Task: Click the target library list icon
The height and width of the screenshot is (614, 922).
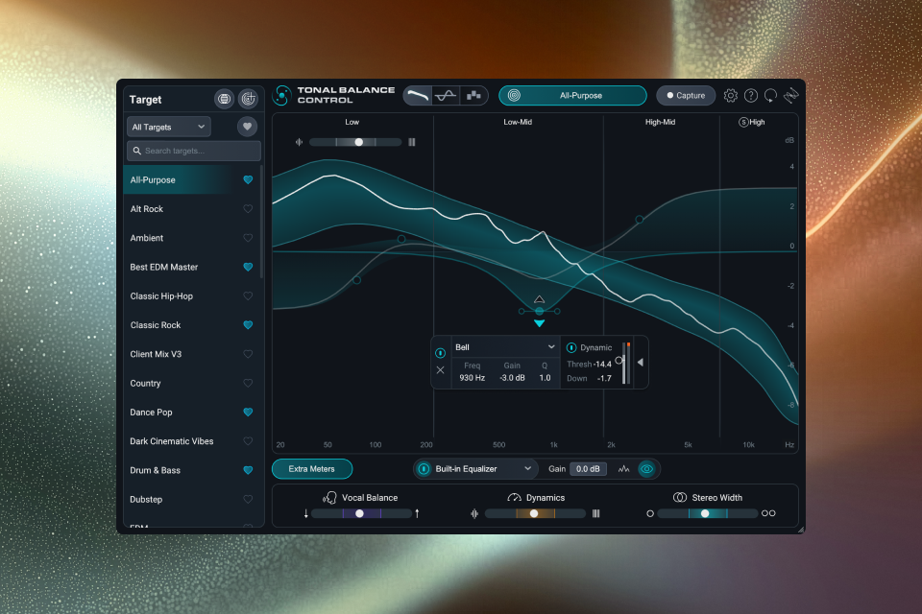Action: 224,100
